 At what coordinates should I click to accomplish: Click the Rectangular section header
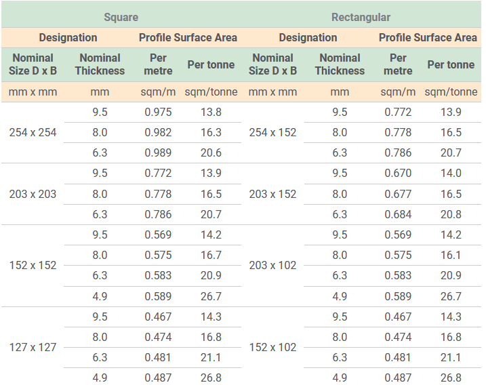[361, 17]
